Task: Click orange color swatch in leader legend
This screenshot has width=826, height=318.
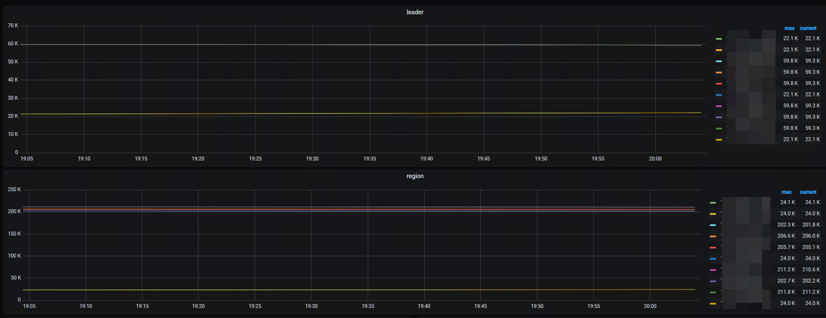Action: [x=719, y=72]
